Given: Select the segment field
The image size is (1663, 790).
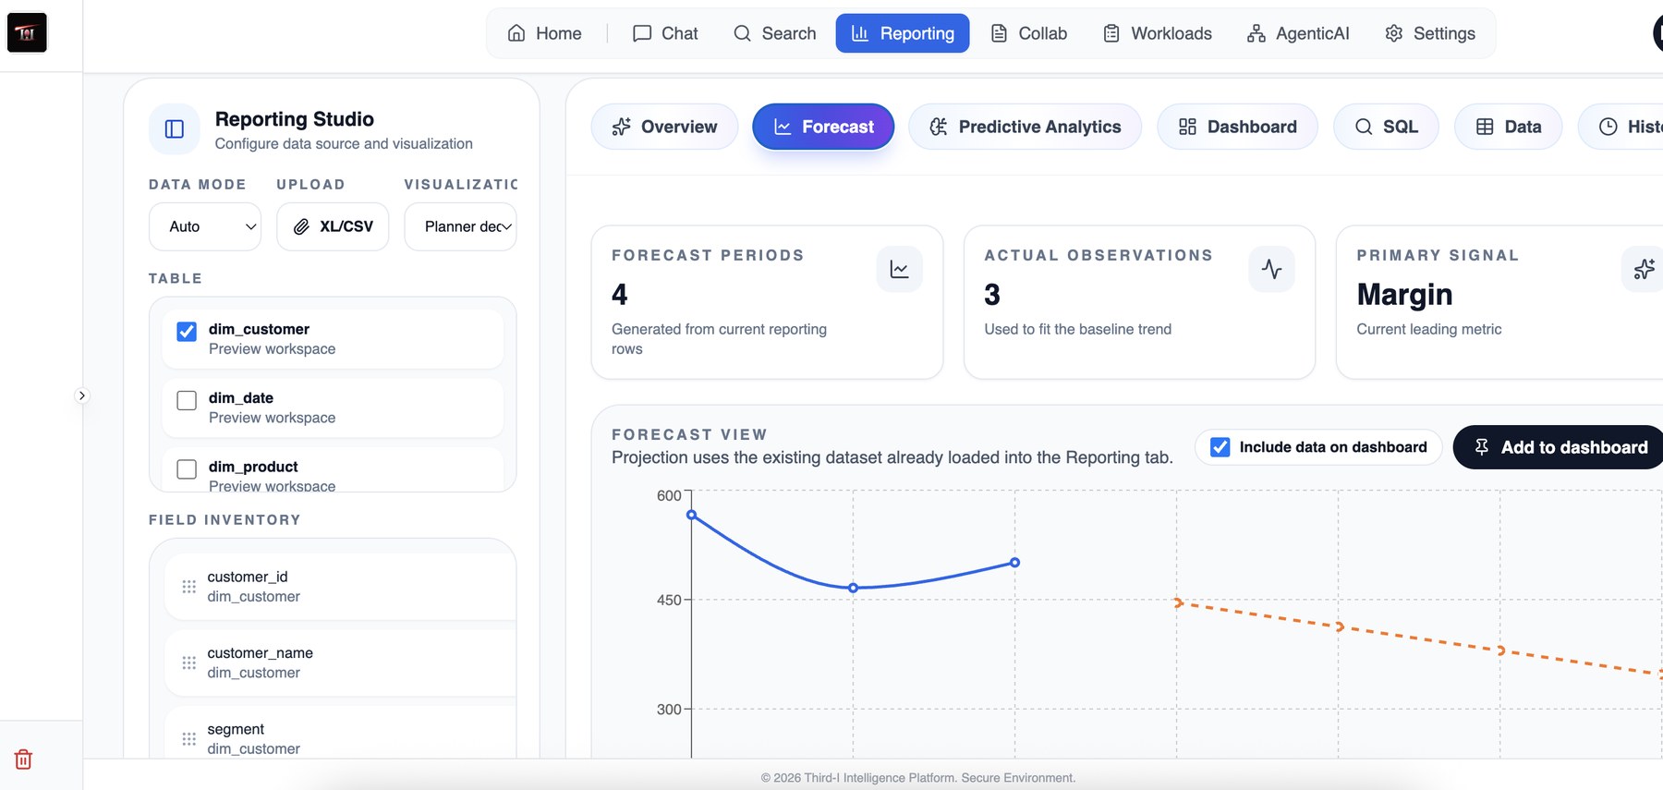Looking at the screenshot, I should [341, 734].
